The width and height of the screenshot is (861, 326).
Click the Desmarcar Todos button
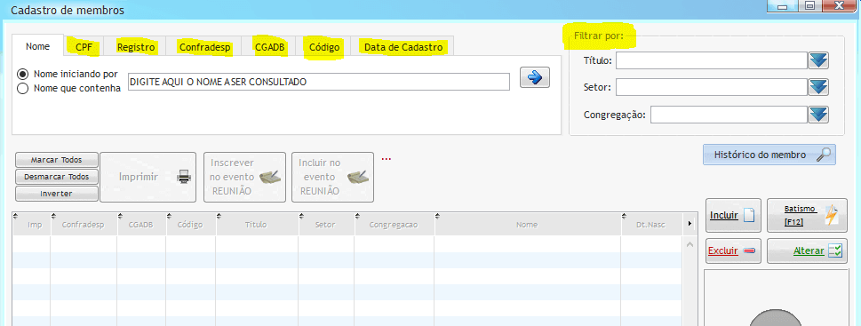[57, 177]
